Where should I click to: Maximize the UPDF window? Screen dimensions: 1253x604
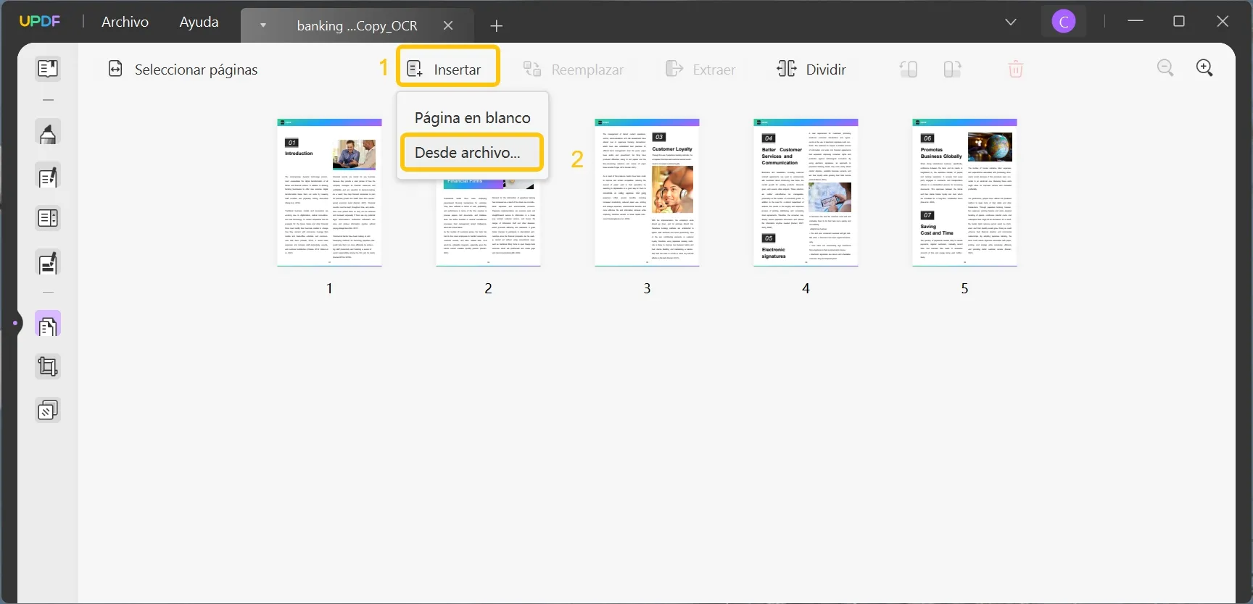(1179, 21)
